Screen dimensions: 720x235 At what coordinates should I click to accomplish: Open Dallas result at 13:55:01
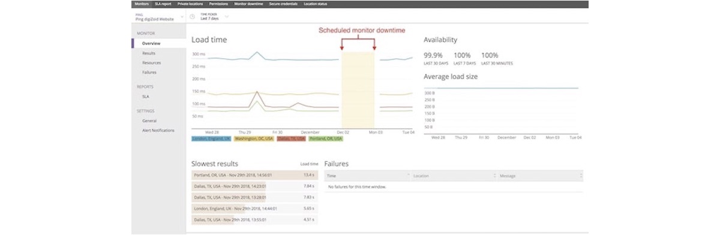coord(255,219)
